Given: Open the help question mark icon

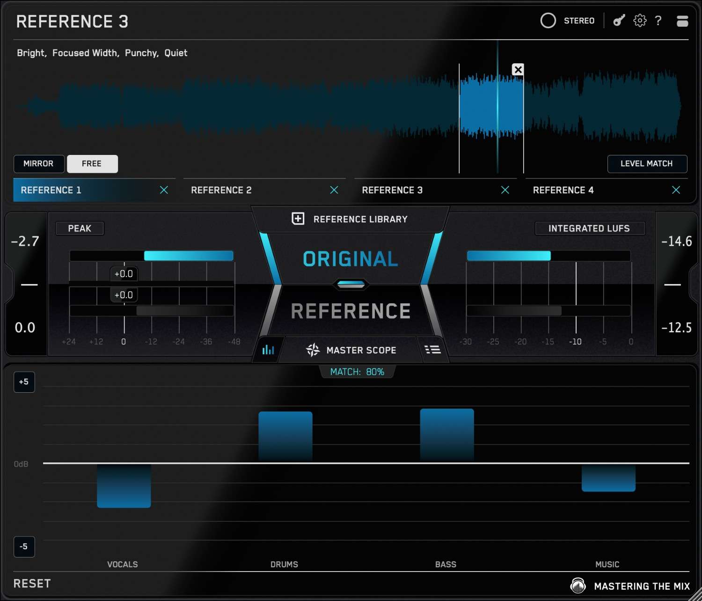Looking at the screenshot, I should pyautogui.click(x=658, y=21).
